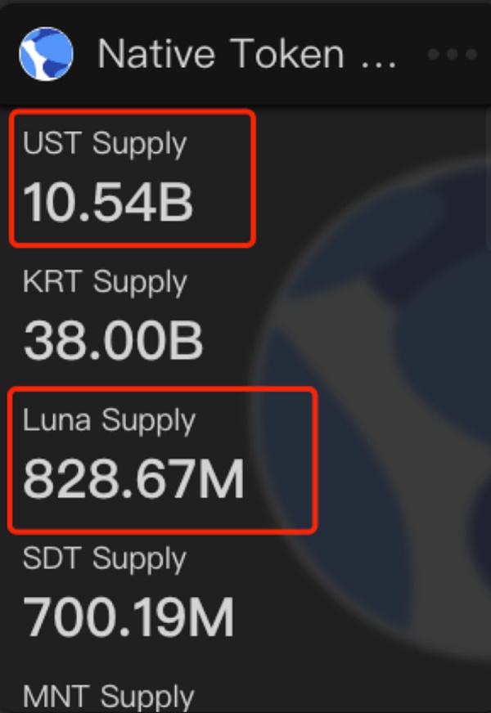Click empty header space left of three dots
Viewport: 491px width, 713px height.
tap(413, 54)
